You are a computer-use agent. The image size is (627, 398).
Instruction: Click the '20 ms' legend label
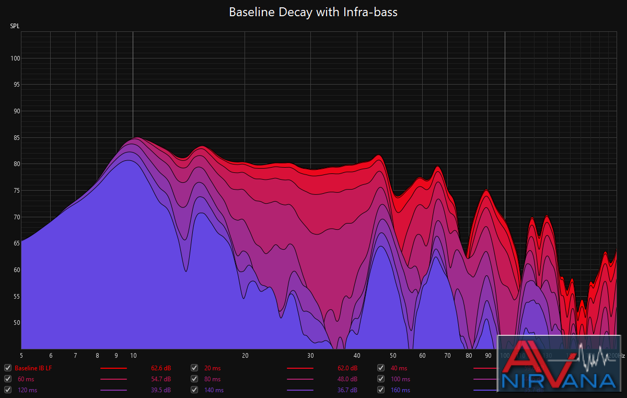point(212,368)
